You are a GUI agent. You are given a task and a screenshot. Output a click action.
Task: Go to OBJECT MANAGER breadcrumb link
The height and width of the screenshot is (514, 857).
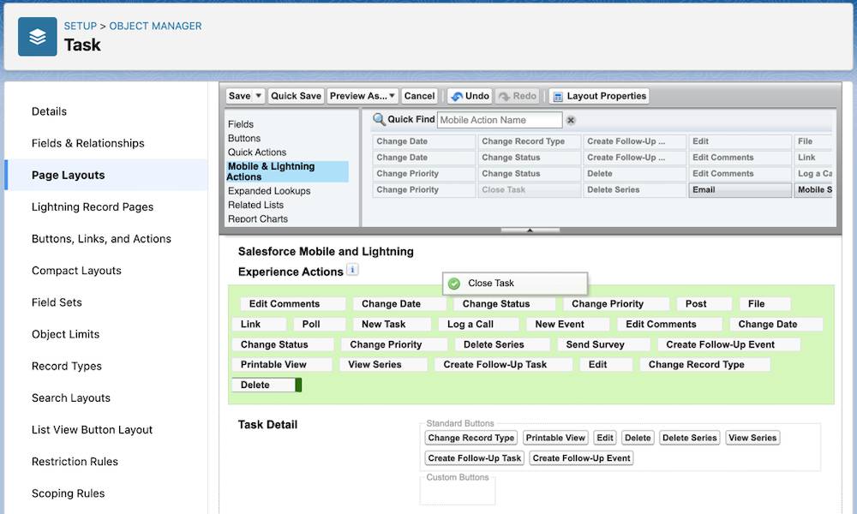[x=155, y=26]
